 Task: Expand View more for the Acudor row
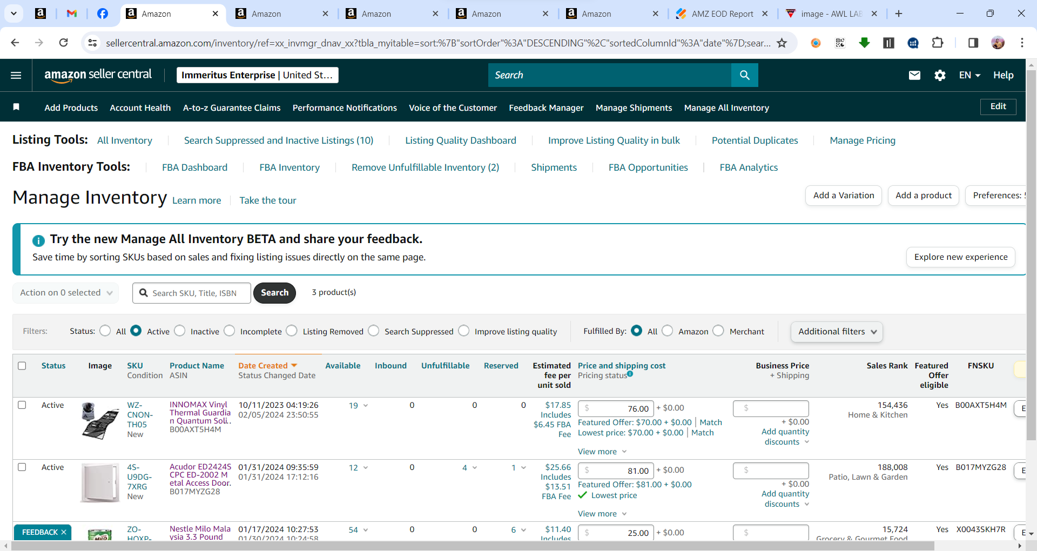point(602,514)
